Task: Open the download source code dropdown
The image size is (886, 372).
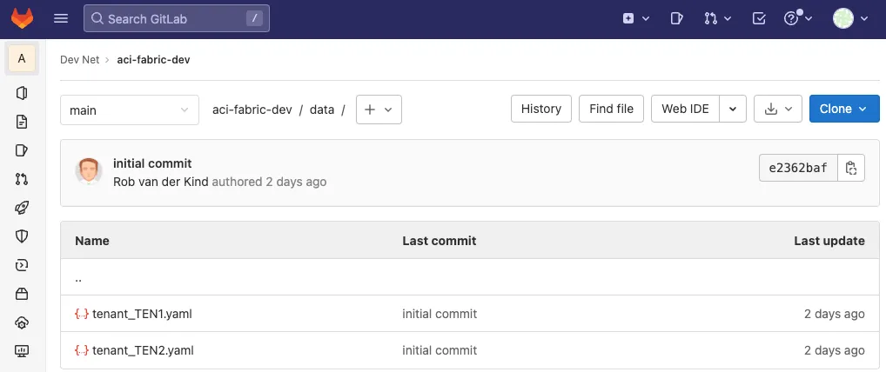Action: (x=777, y=109)
